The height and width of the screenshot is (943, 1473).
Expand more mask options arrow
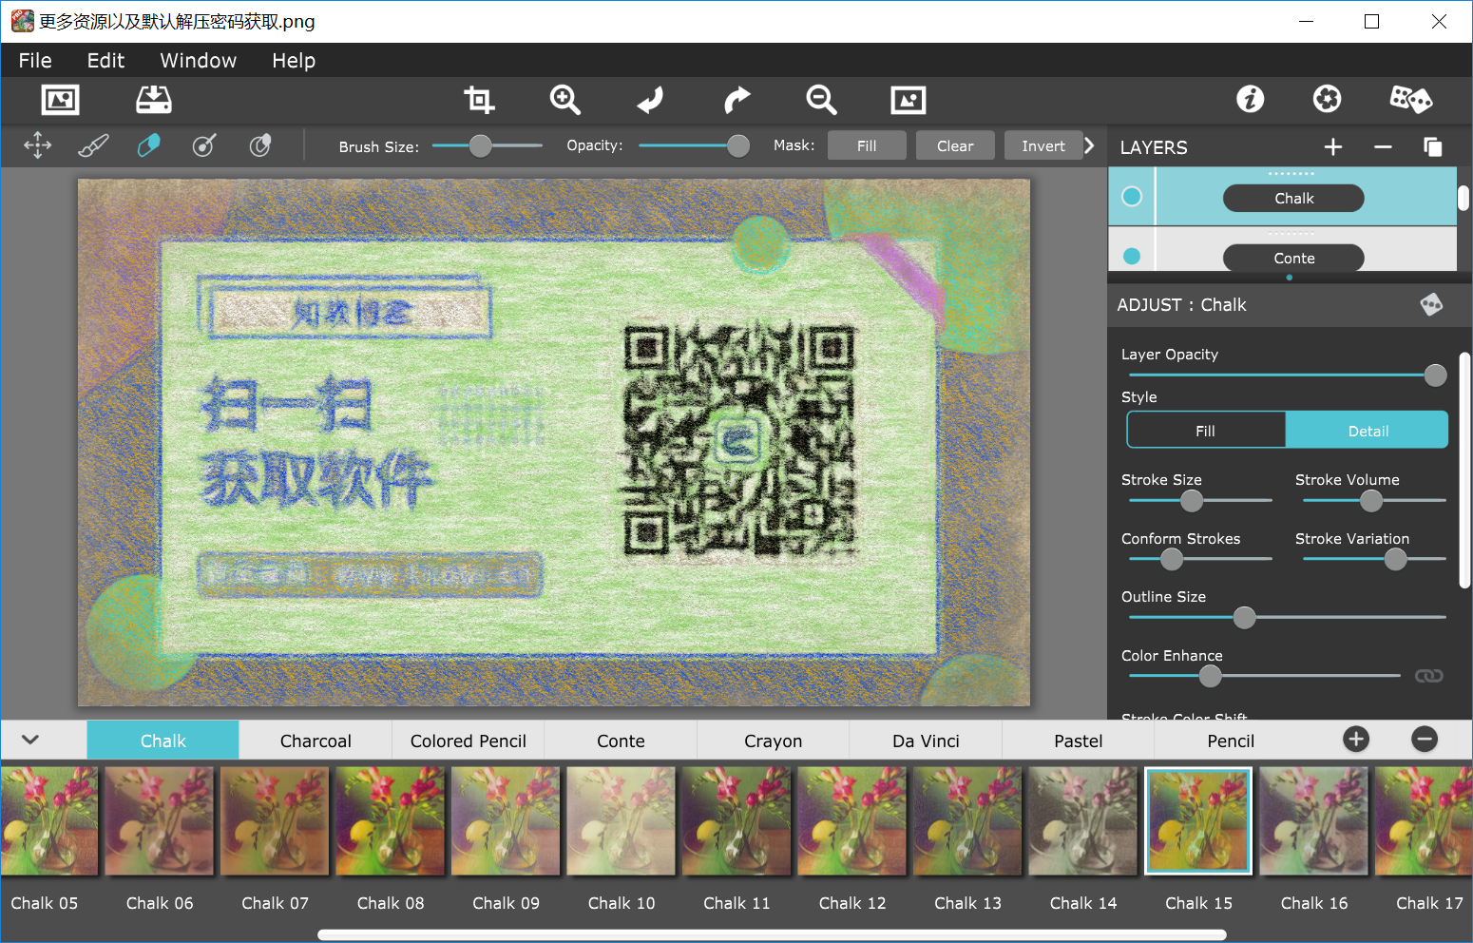click(x=1089, y=145)
